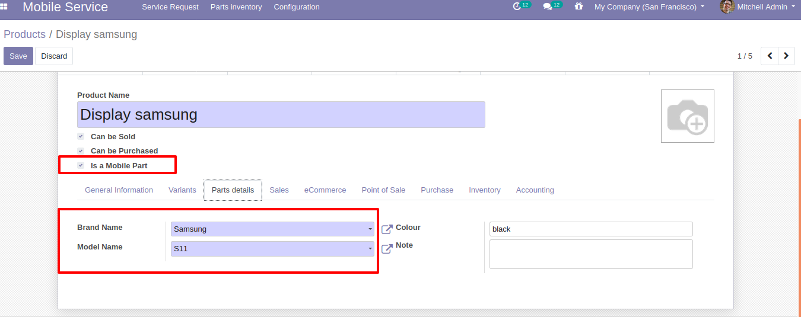Edit the Colour field containing black
This screenshot has height=317, width=801.
591,229
